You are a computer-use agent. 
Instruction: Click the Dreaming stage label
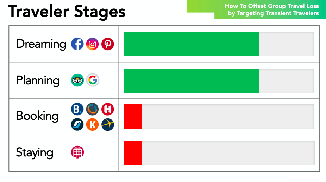pos(41,44)
